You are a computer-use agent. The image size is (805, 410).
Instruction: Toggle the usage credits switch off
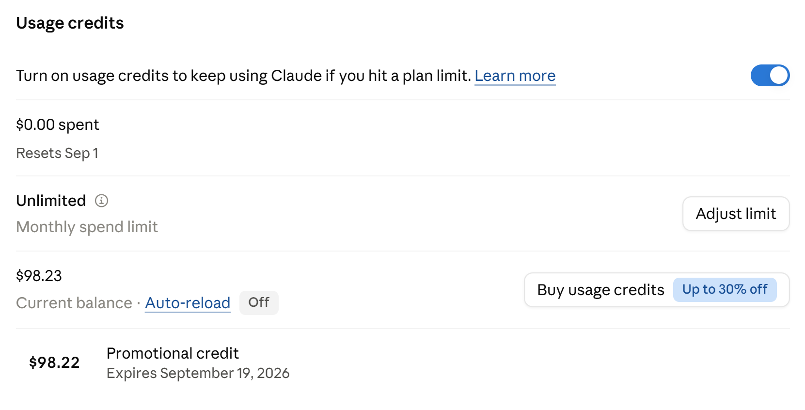point(770,76)
